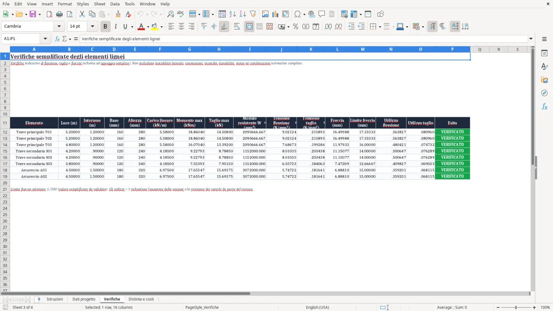Open the sidebar Navigator compass icon
This screenshot has width=553, height=311.
pyautogui.click(x=544, y=93)
